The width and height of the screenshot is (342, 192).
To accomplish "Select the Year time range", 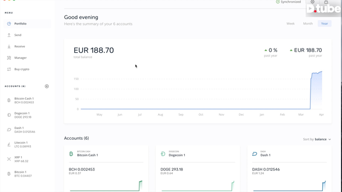I will (324, 23).
